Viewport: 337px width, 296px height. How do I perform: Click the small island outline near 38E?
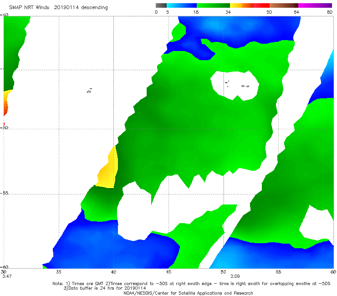click(89, 91)
